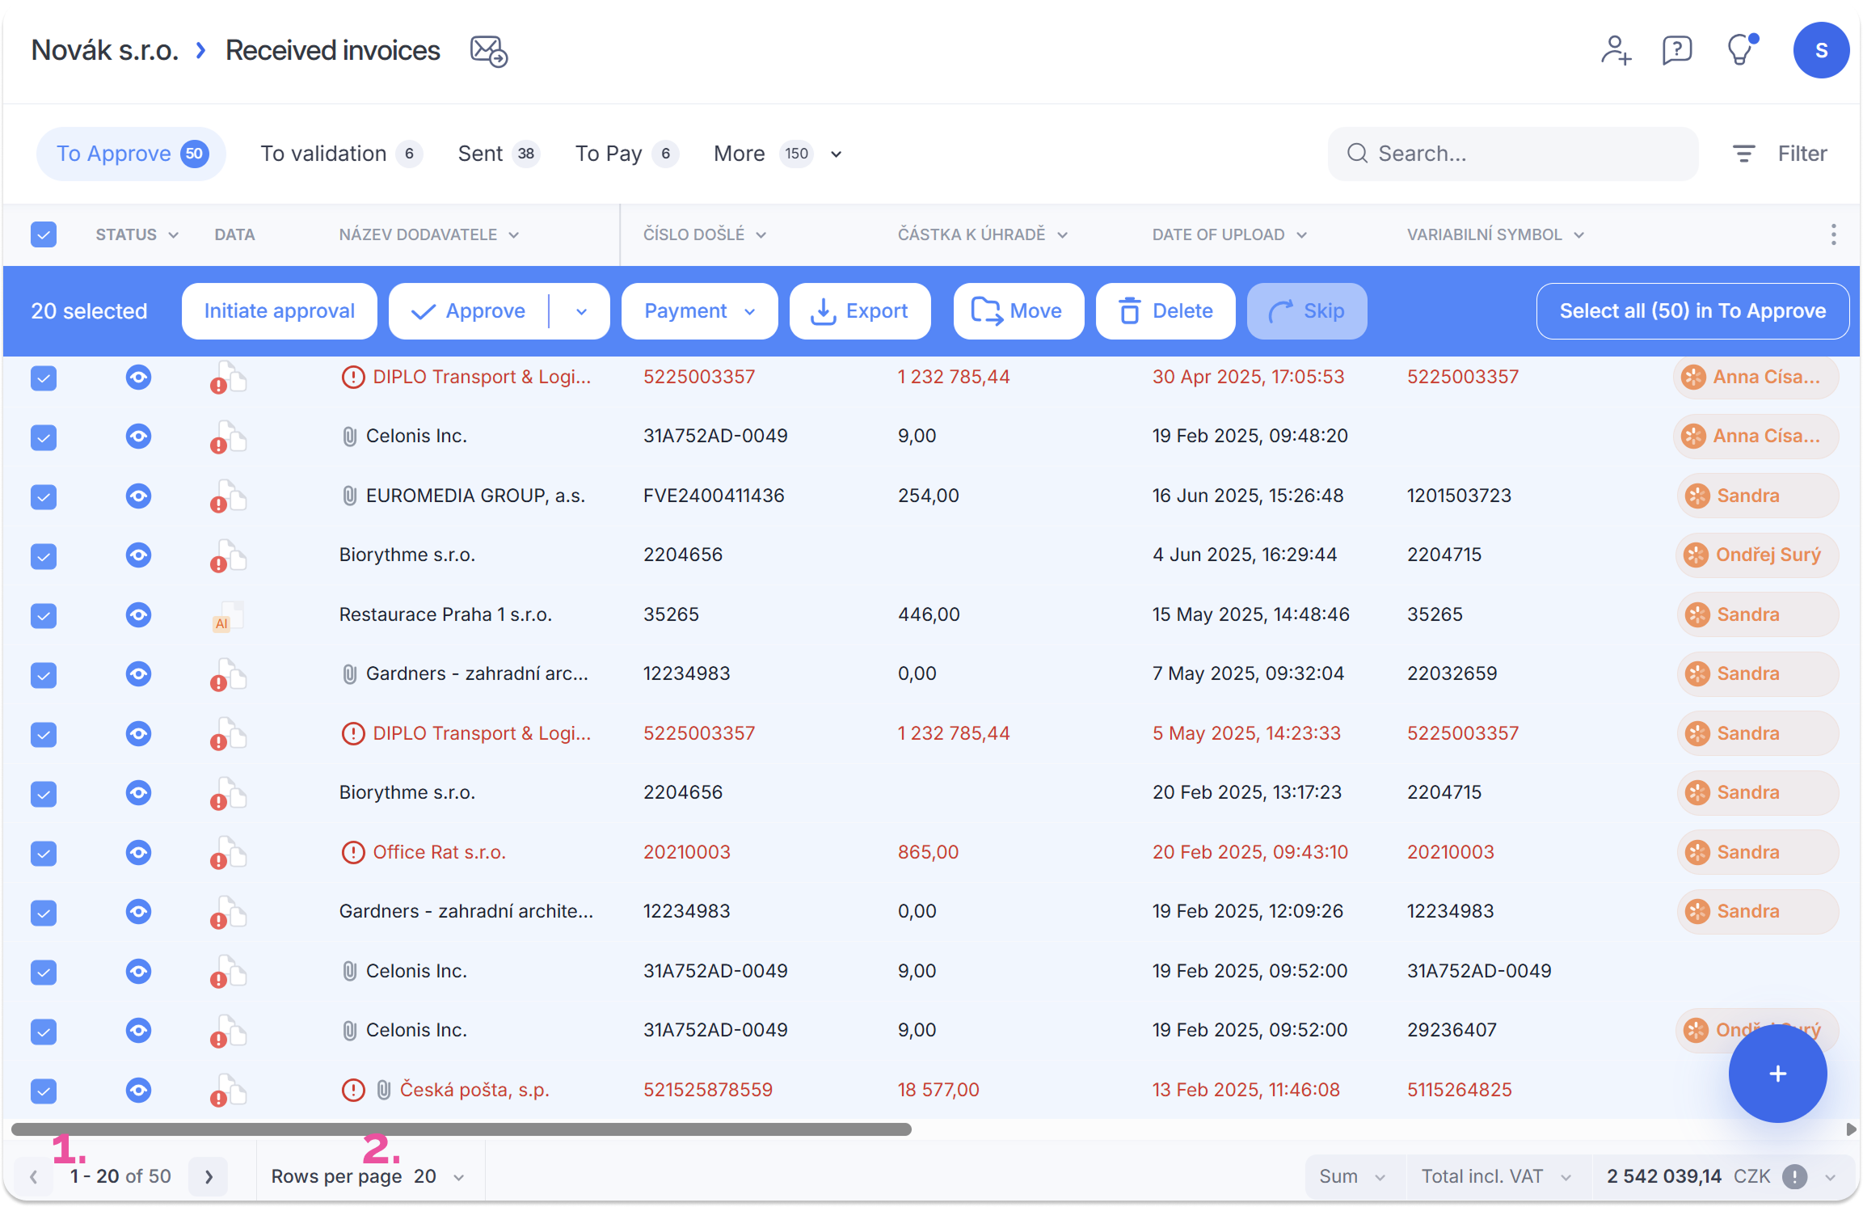Open preview eye icon for Celonis Inc. invoice
This screenshot has height=1207, width=1863.
(x=138, y=437)
